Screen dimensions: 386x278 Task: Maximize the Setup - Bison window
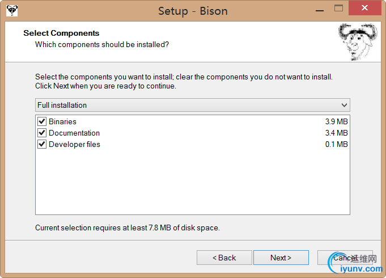coord(338,8)
